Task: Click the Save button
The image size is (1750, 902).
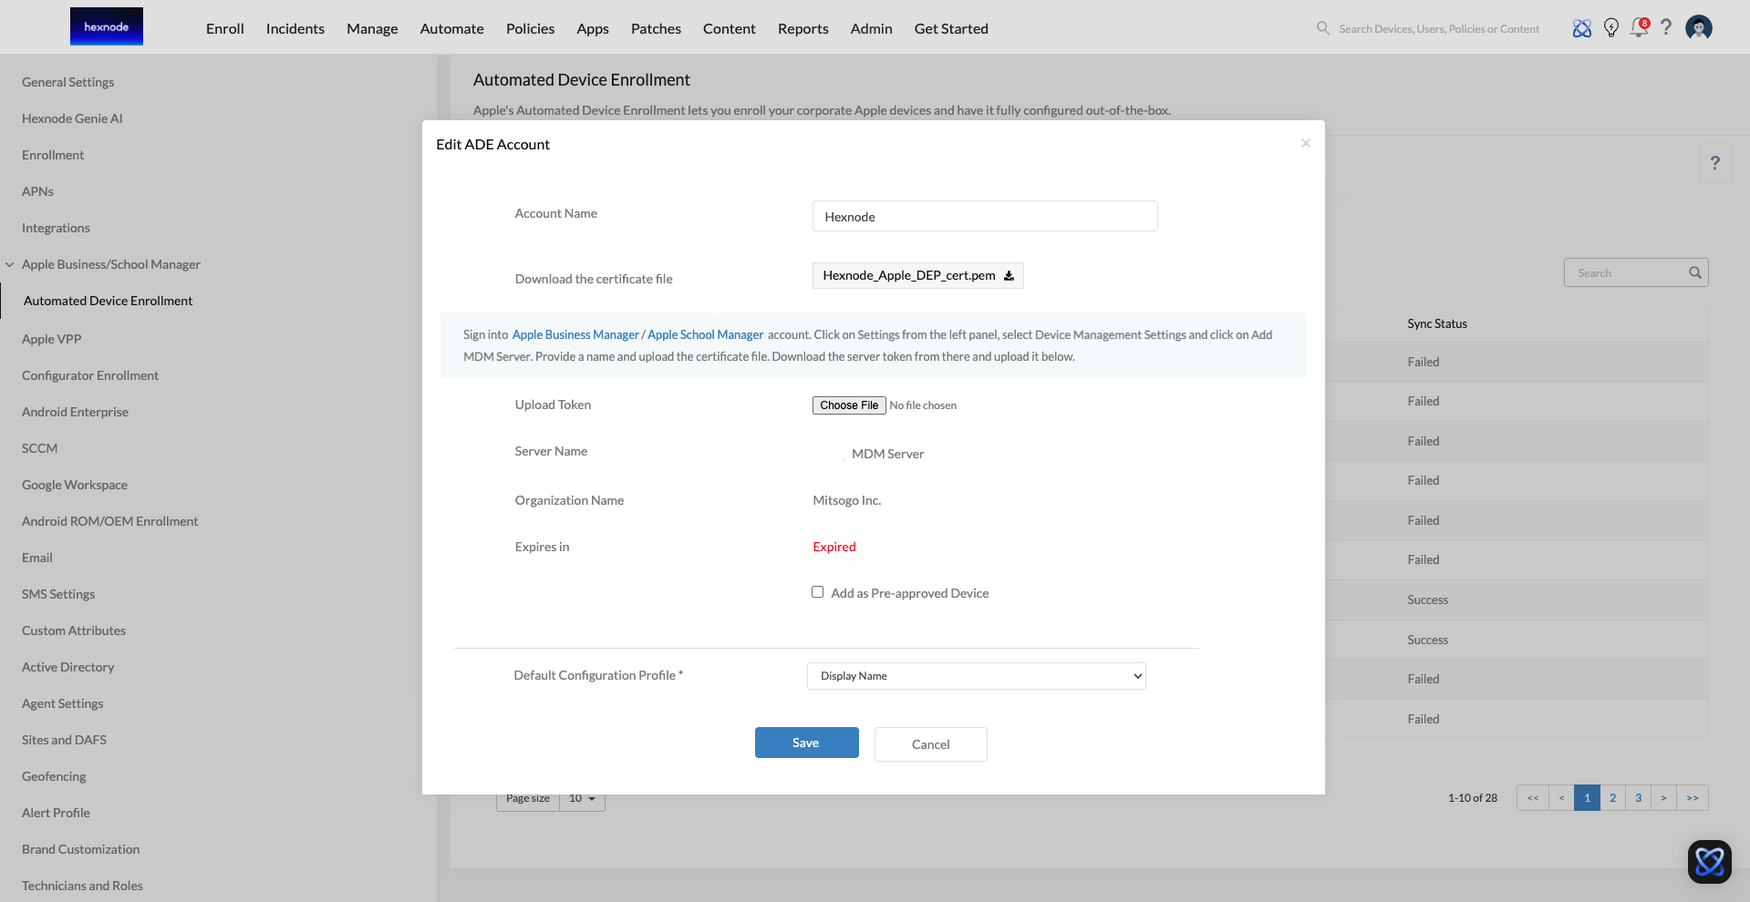Action: 807,743
